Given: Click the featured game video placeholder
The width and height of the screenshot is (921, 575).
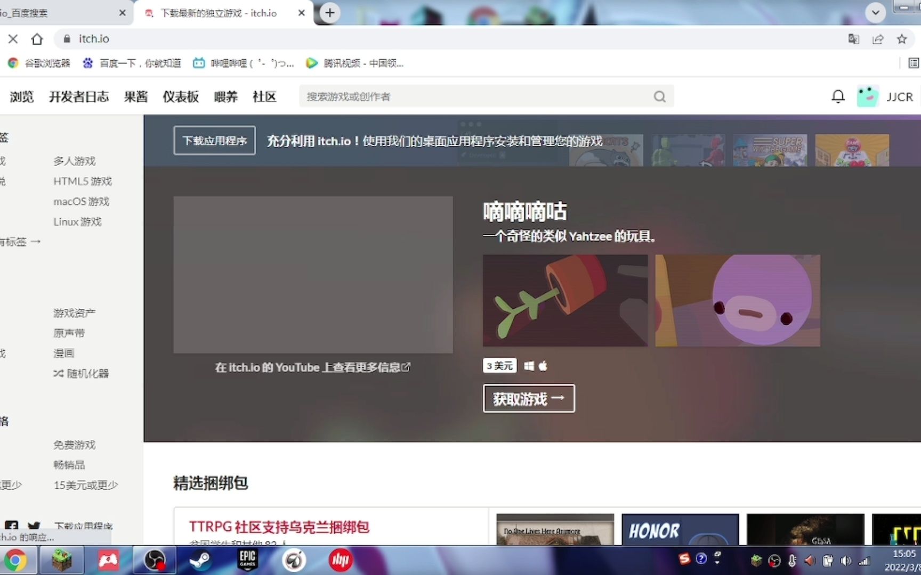Looking at the screenshot, I should (313, 275).
